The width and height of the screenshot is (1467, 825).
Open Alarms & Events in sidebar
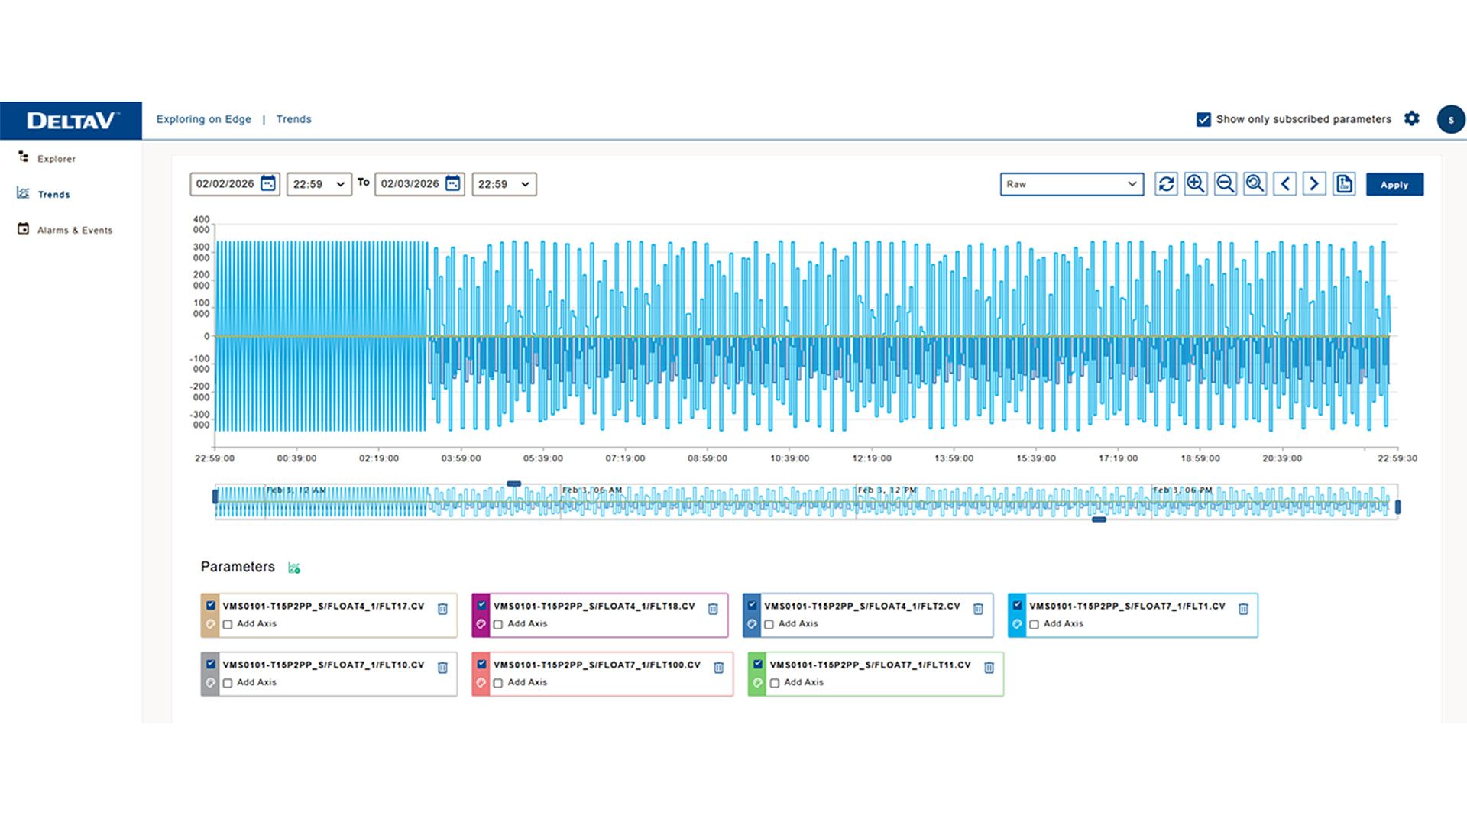(74, 230)
